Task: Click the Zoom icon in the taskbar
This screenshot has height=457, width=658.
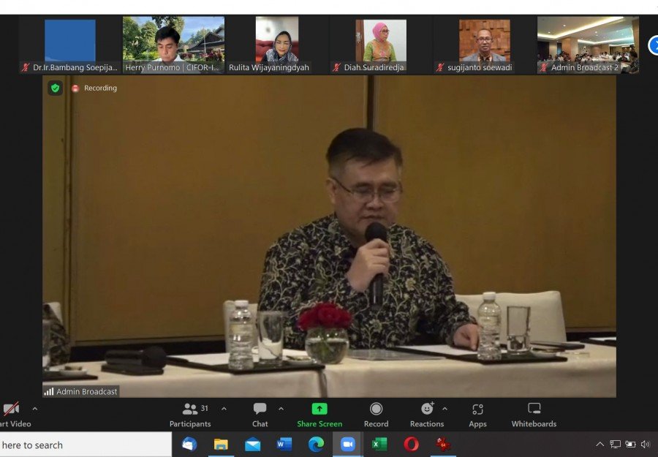Action: click(x=347, y=445)
